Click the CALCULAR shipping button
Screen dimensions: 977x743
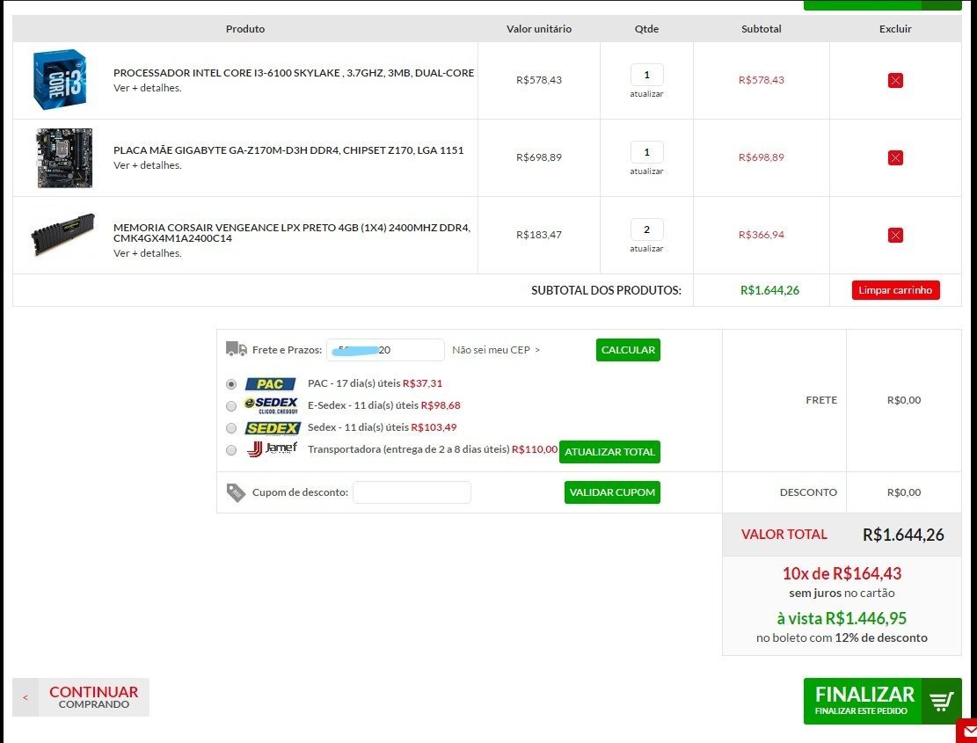tap(628, 350)
